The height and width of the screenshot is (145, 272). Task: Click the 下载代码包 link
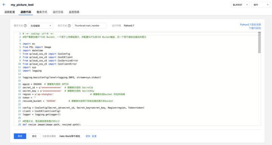click(255, 28)
